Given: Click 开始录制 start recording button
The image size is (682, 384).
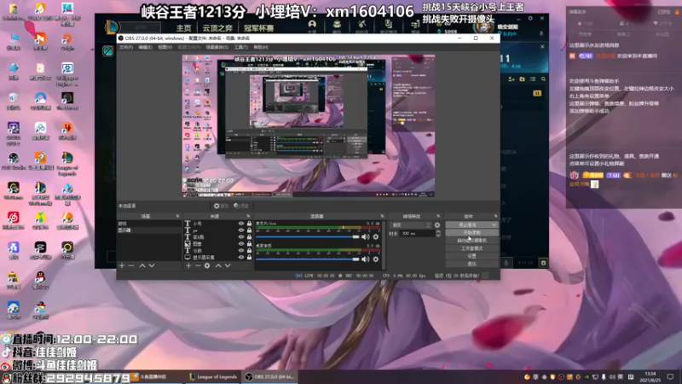Looking at the screenshot, I should tap(472, 232).
